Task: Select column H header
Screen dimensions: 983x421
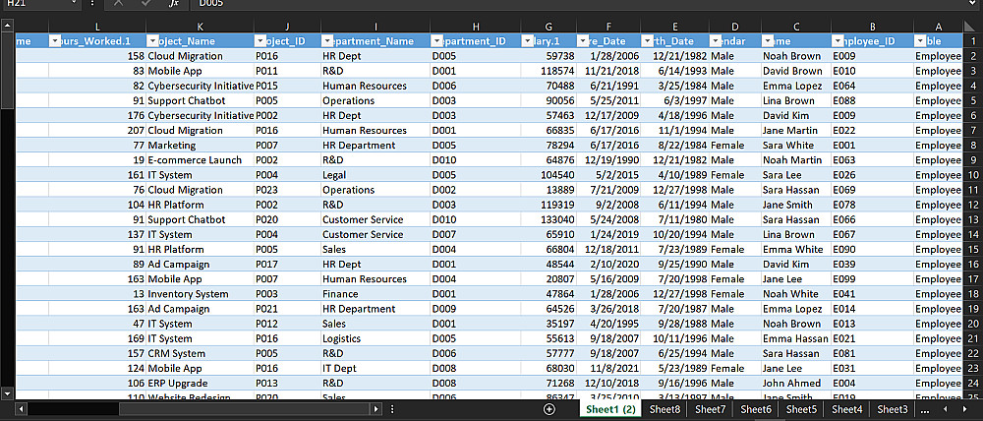Action: (475, 26)
